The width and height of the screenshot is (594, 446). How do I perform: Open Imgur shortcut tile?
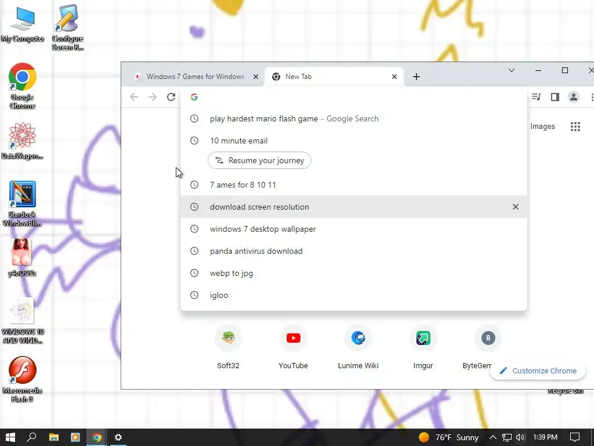coord(423,348)
